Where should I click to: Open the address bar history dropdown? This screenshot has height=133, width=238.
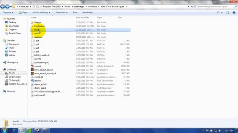189,7
